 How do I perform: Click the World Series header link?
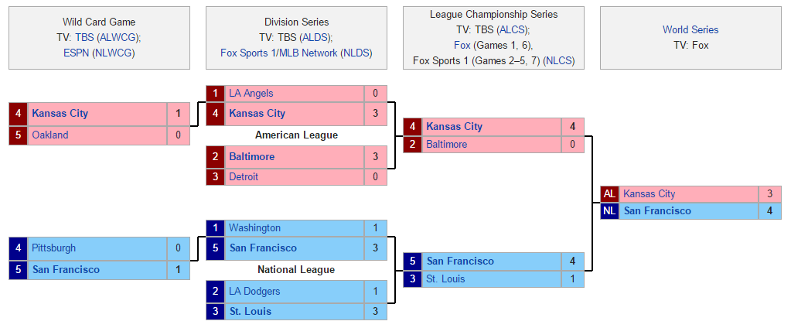690,30
